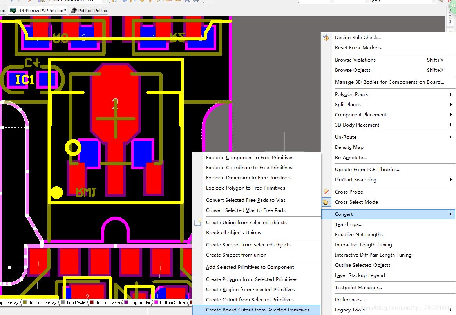Viewport: 456px width, 315px height.
Task: Select Add Selected Primitives to Component
Action: [x=256, y=267]
